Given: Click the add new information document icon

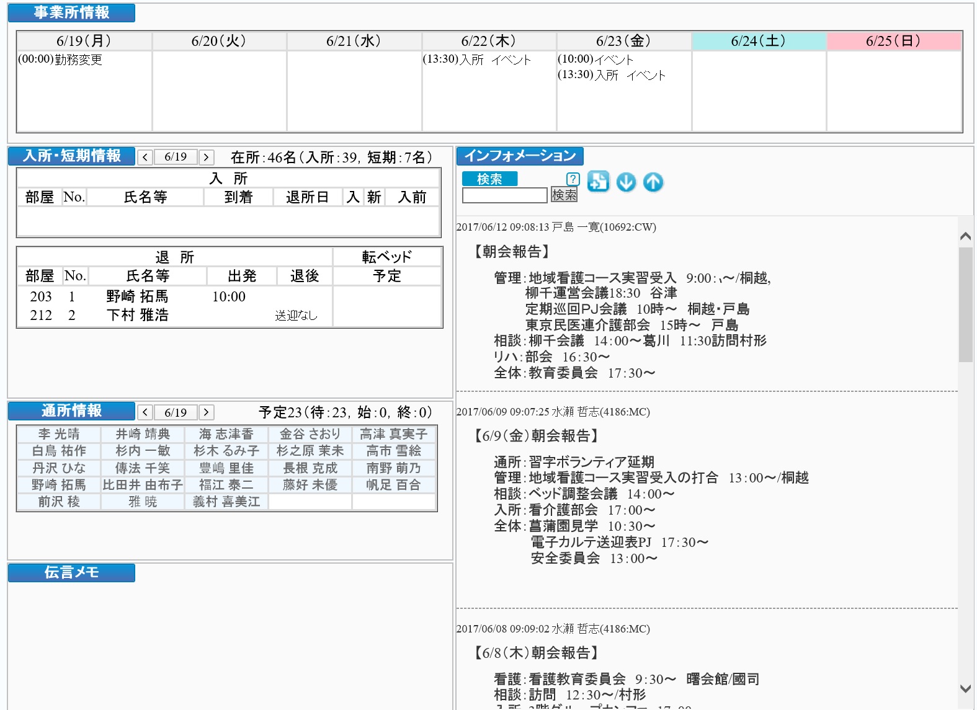Looking at the screenshot, I should coord(598,182).
